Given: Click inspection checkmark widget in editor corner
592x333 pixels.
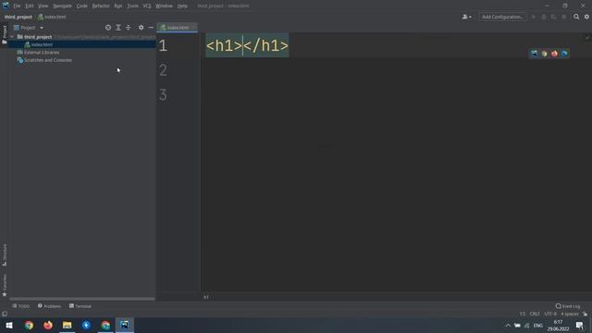Looking at the screenshot, I should pyautogui.click(x=586, y=37).
